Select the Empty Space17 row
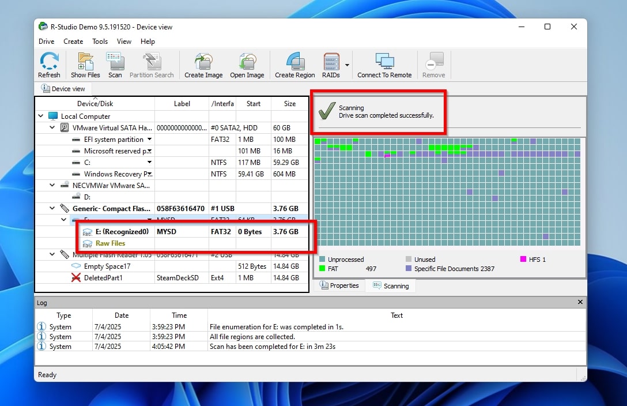The image size is (627, 406). 172,266
